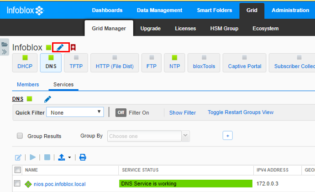Click the DNS service edit pencil icon
Viewport: 315px width, 192px height.
point(47,99)
